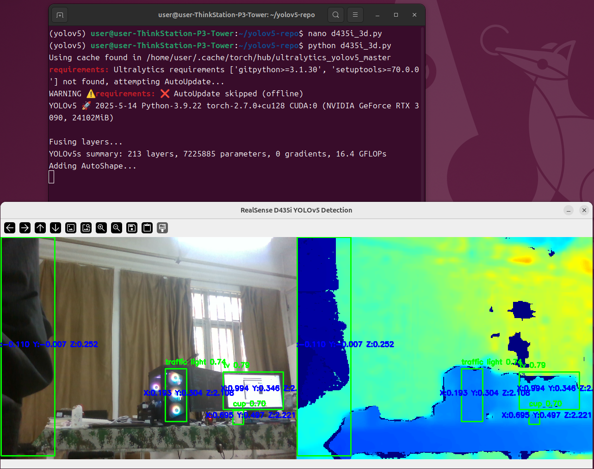The height and width of the screenshot is (469, 594).
Task: Click the 'python d435i_3d.py' command in terminal
Action: (x=350, y=45)
